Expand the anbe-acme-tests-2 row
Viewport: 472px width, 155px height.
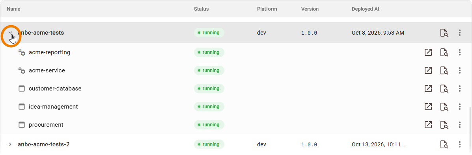pyautogui.click(x=10, y=144)
